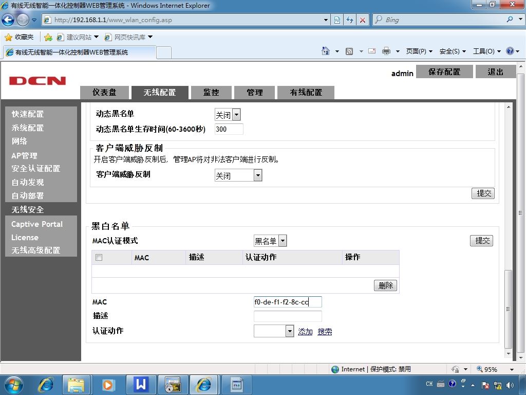Click the inner page vertical scrollbar thumb

[x=509, y=309]
